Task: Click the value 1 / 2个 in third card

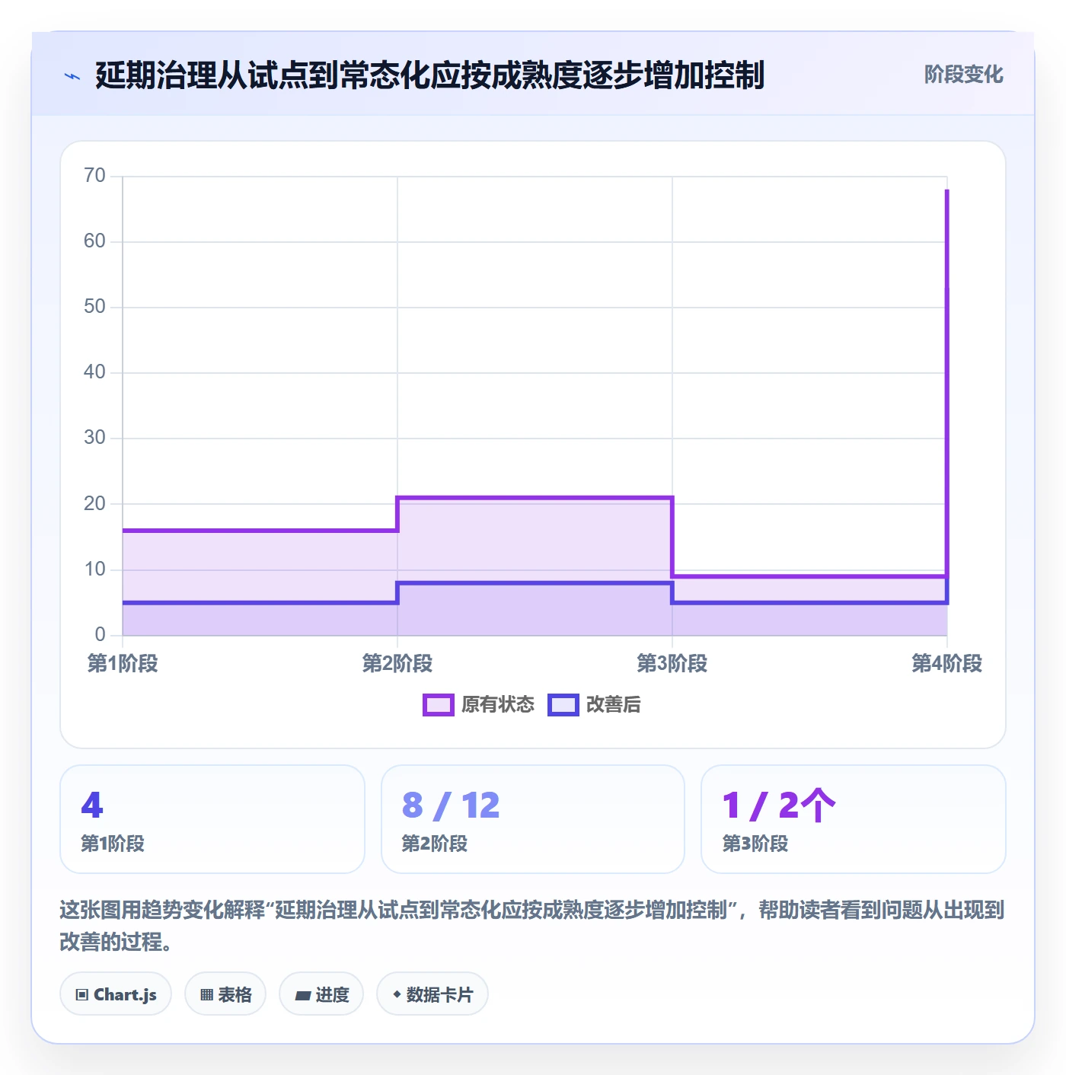Action: [x=779, y=805]
